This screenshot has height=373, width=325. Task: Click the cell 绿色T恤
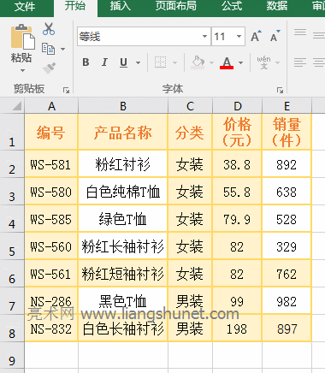point(123,219)
